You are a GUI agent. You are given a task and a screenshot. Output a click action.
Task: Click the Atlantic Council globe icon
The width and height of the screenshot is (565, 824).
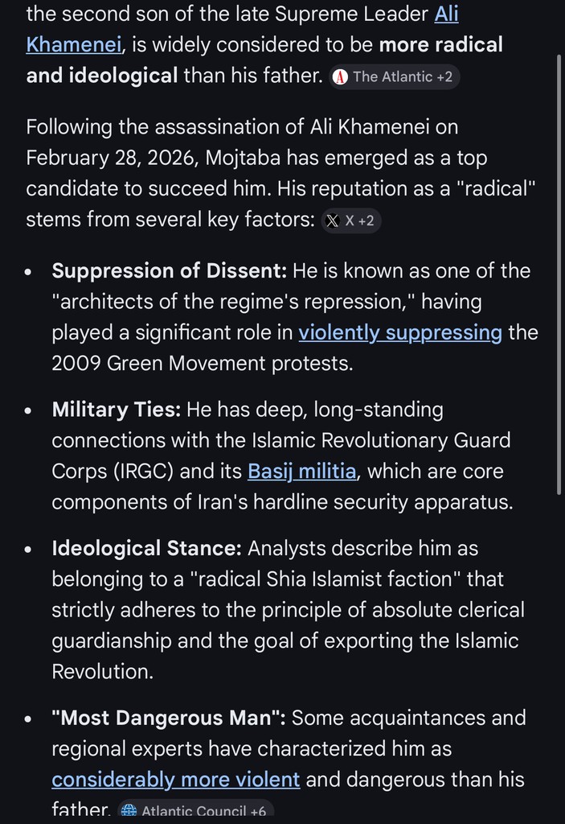[129, 811]
